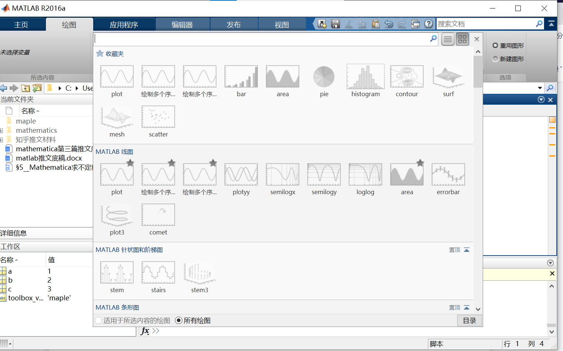Select the 绘图 tab
This screenshot has height=351, width=563.
point(69,25)
